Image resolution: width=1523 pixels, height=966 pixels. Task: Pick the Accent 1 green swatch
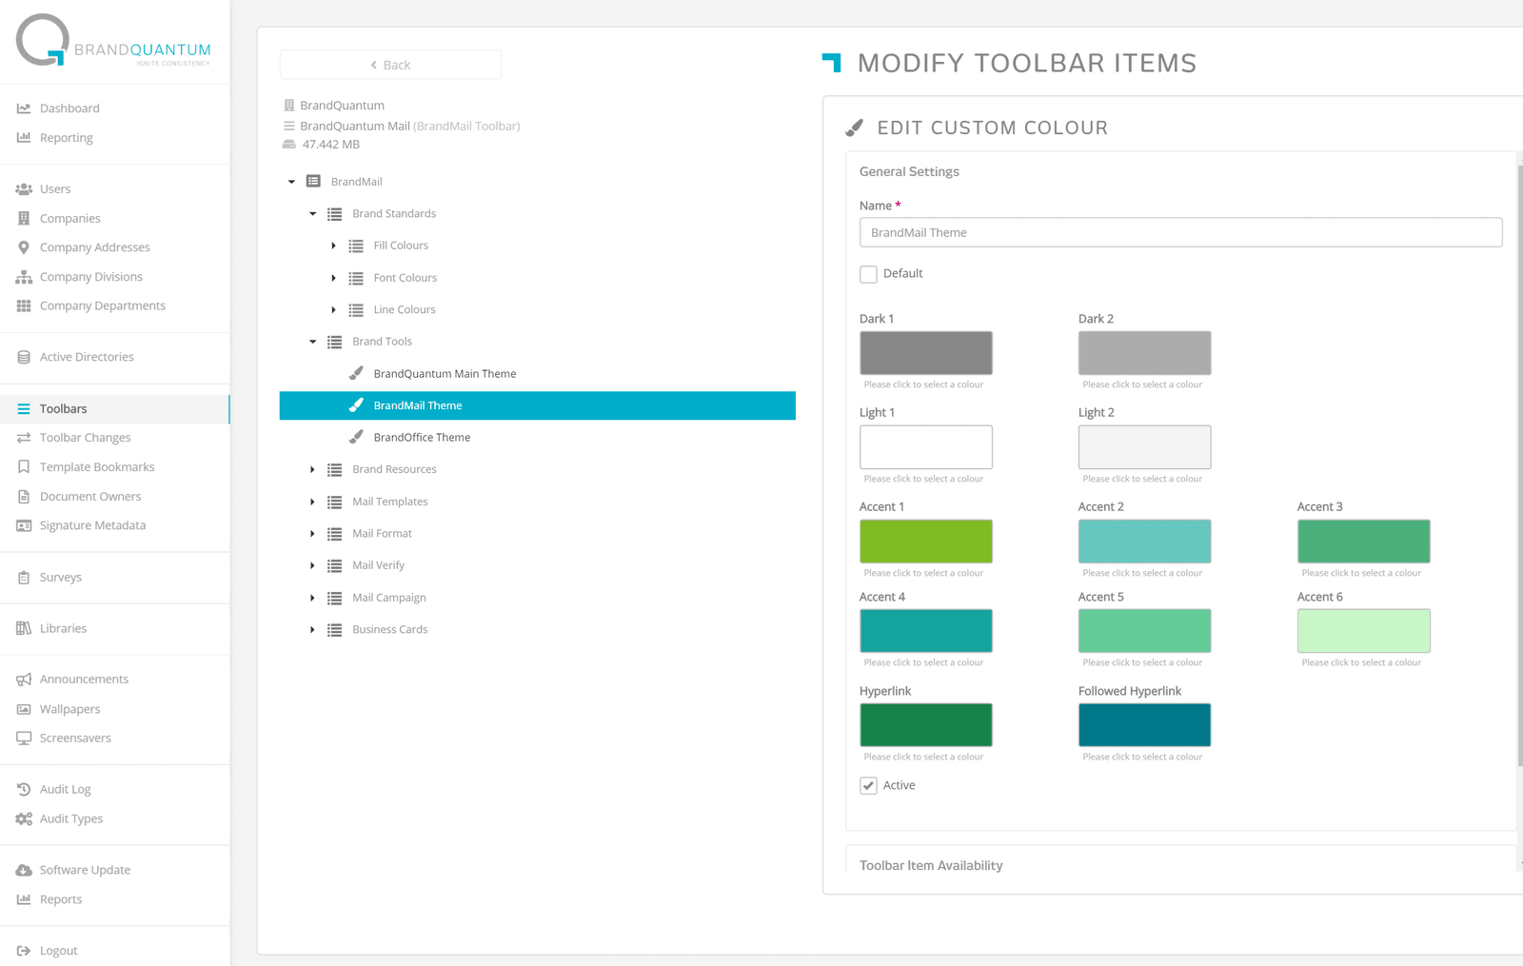[x=926, y=542]
